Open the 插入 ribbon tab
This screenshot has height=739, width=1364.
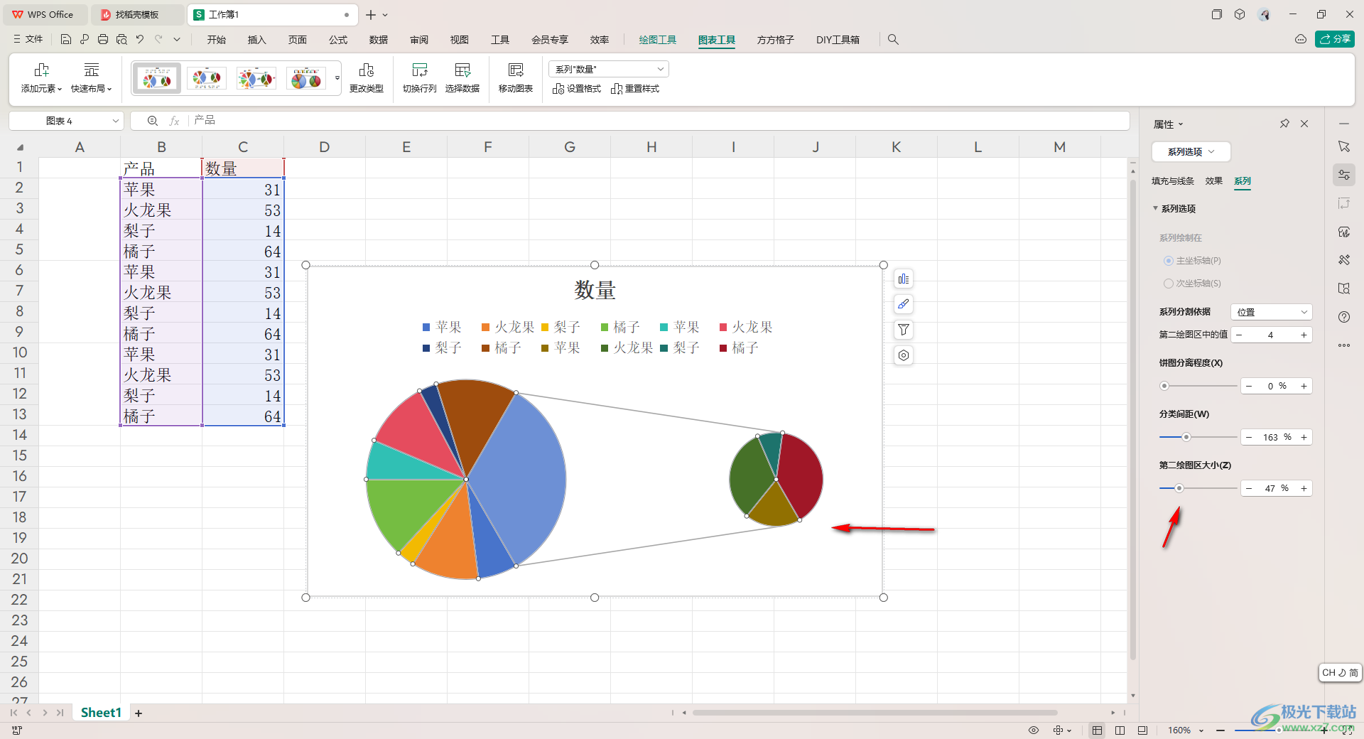256,40
